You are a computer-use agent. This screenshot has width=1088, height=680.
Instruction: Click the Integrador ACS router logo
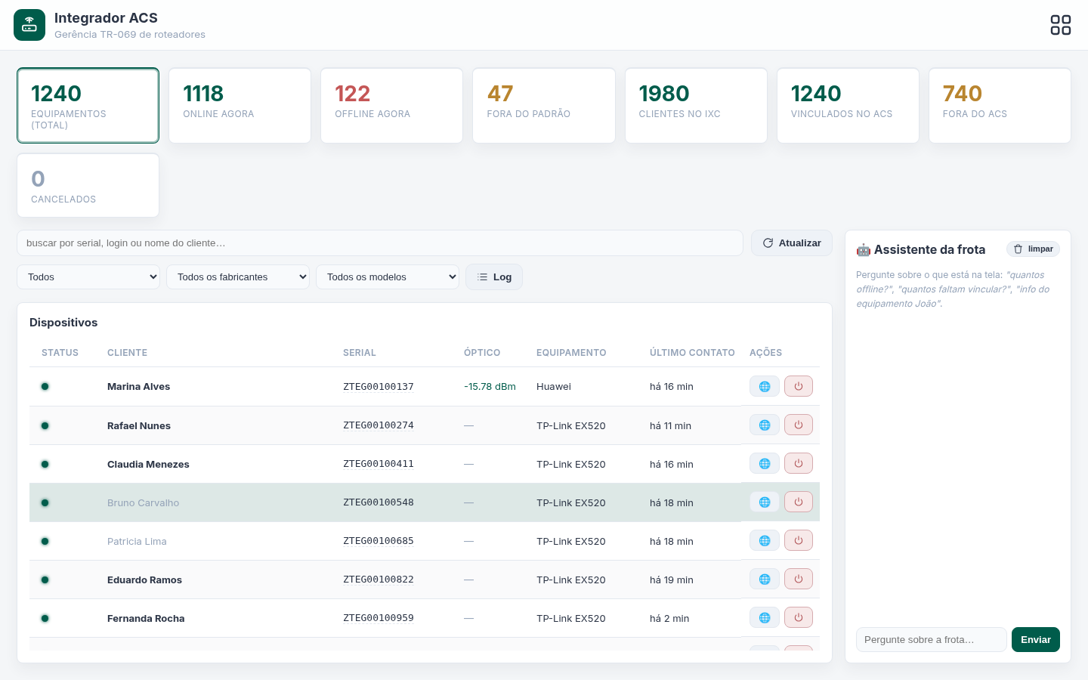(x=29, y=25)
